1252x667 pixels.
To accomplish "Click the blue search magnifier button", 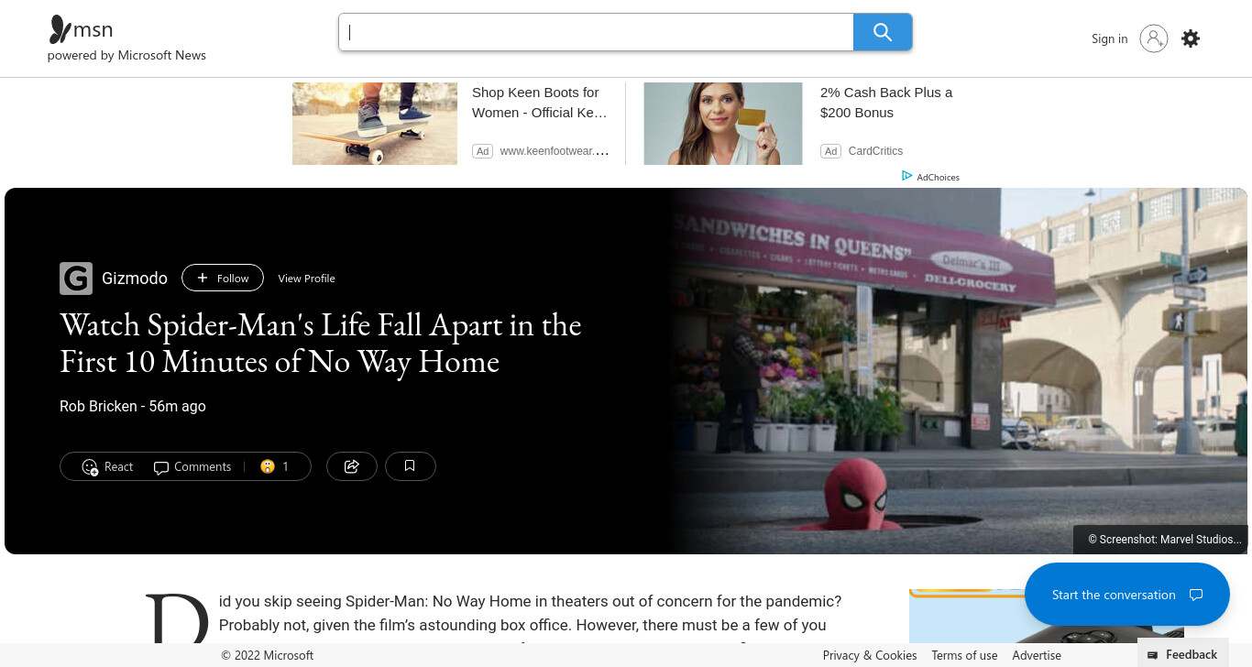I will pos(883,32).
